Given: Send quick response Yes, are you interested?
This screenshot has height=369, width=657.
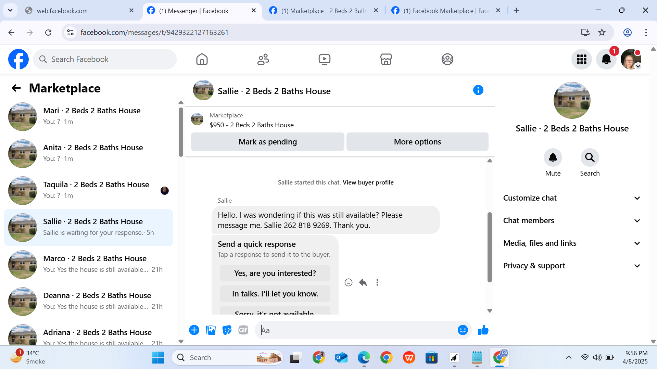Looking at the screenshot, I should coord(275,273).
